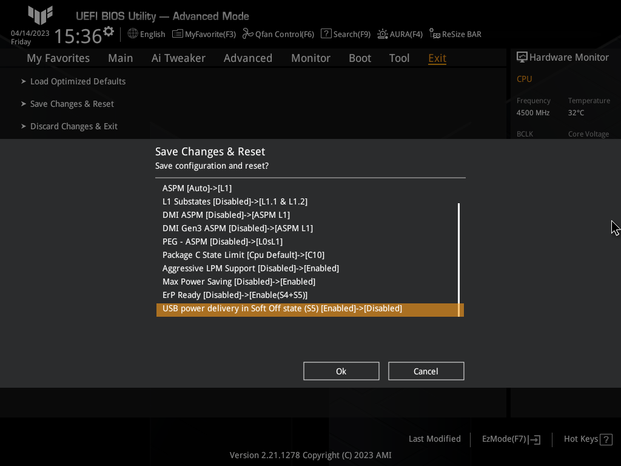Image resolution: width=621 pixels, height=466 pixels.
Task: Select USB power delivery in Soft Off row
Action: coord(310,310)
